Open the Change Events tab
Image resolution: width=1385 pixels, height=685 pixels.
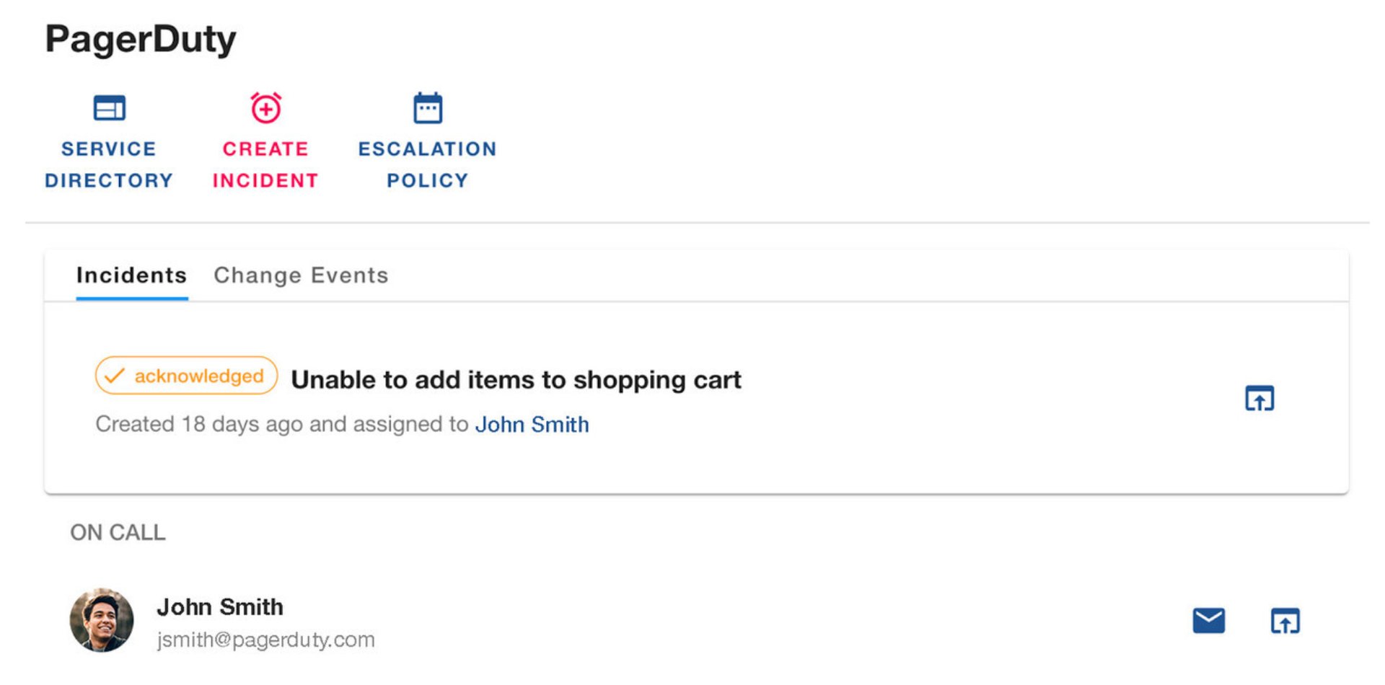click(301, 275)
